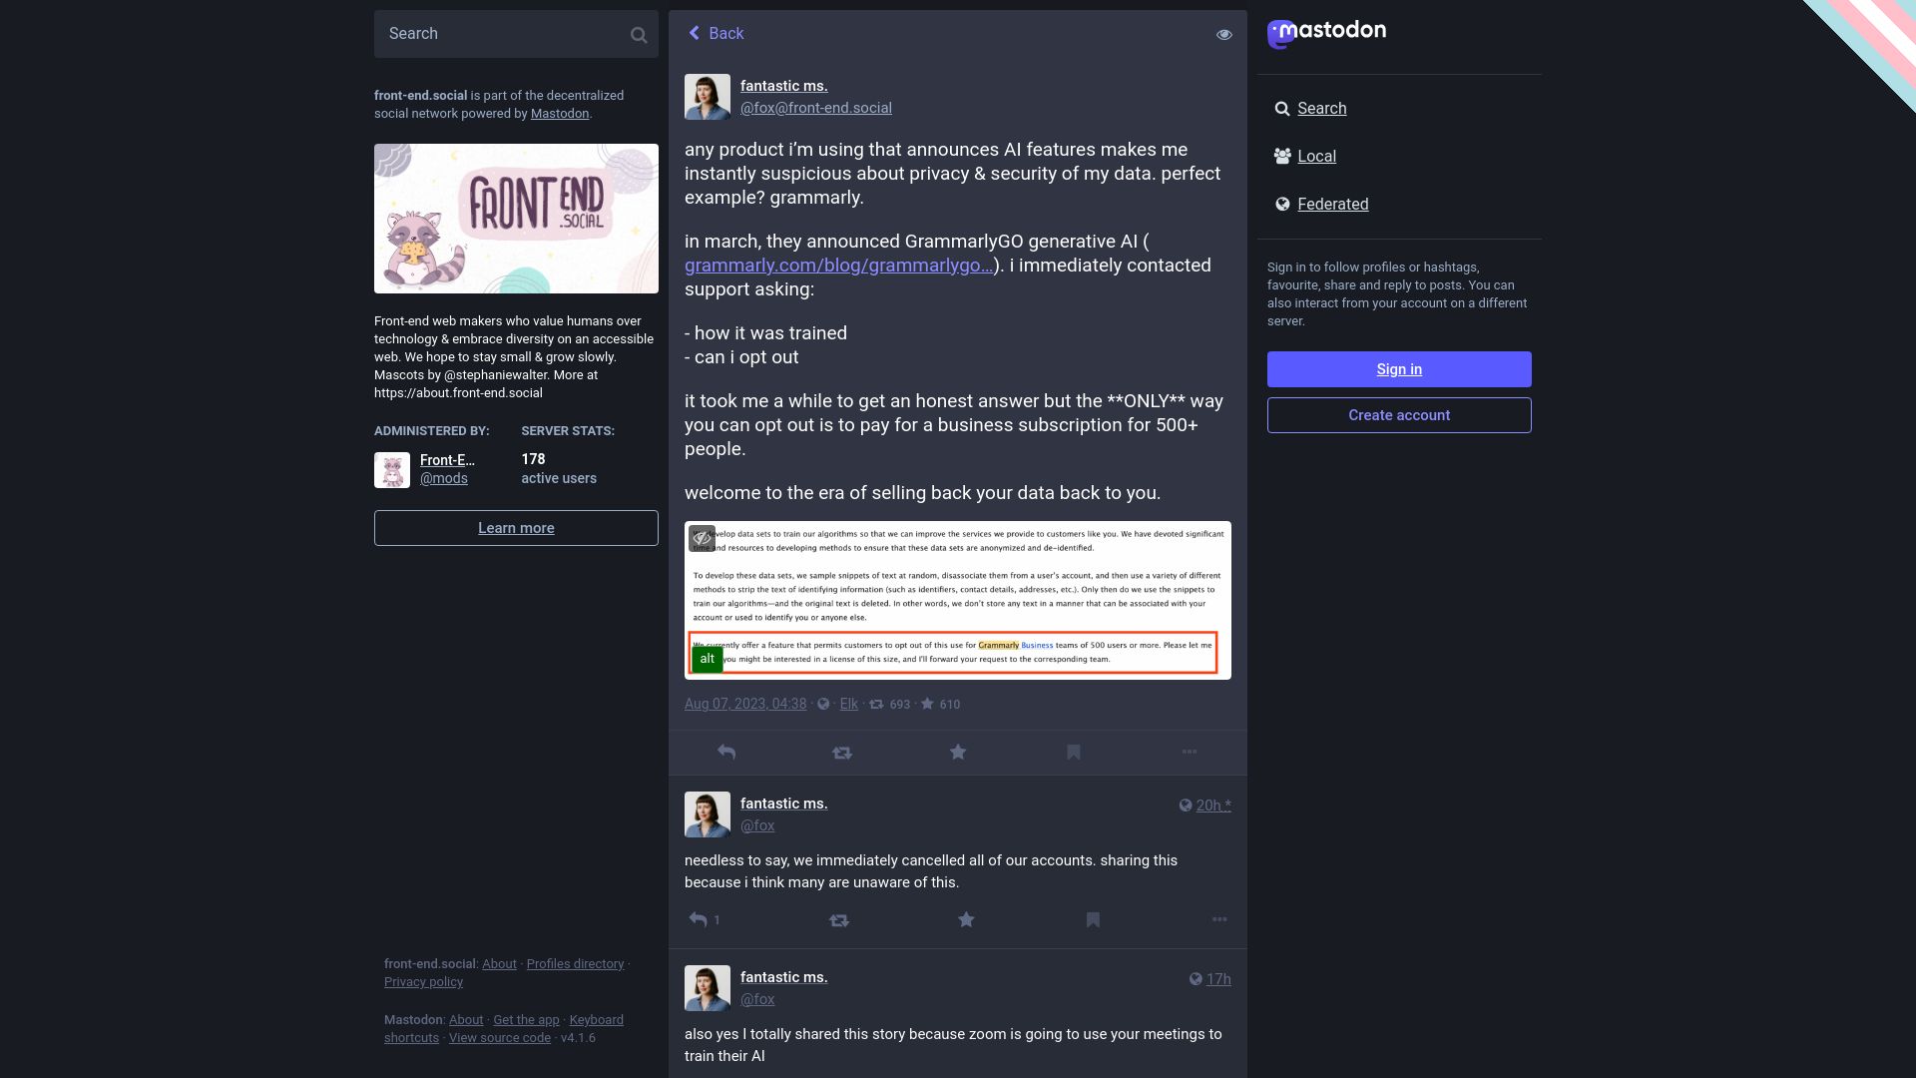
Task: Show the alt text badge on the image
Action: click(707, 659)
